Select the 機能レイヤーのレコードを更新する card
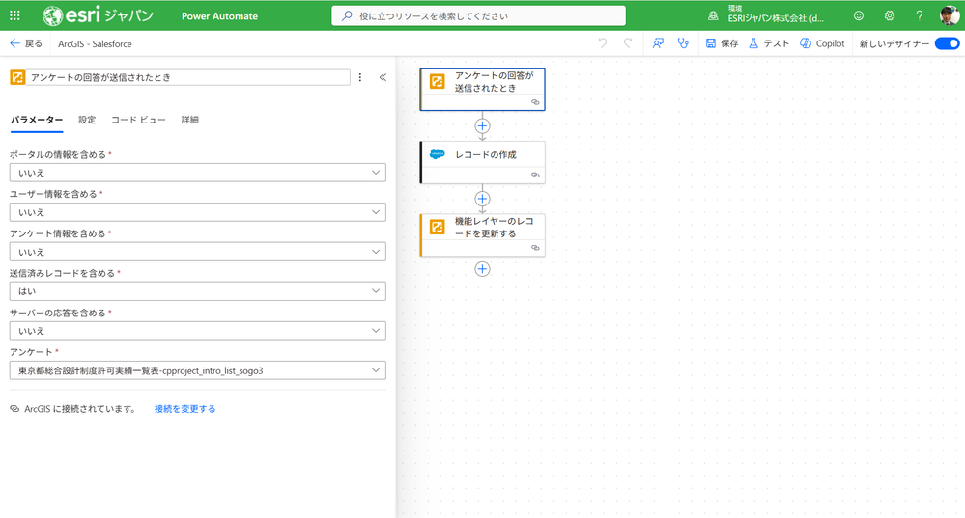Screen dimensions: 965x518 pos(483,234)
